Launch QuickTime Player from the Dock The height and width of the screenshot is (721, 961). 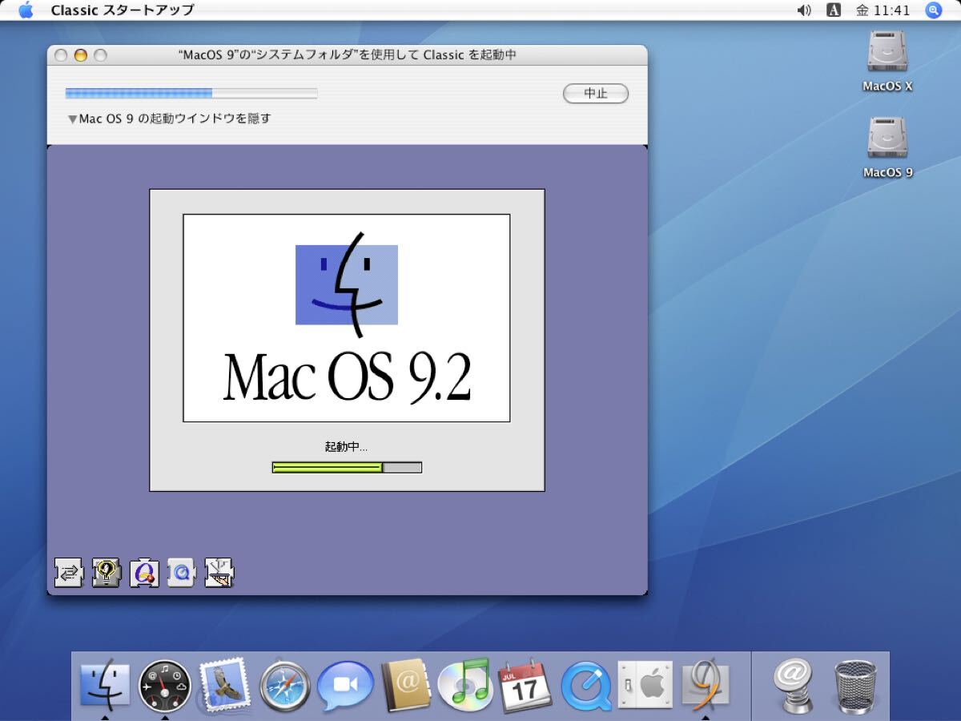click(586, 687)
